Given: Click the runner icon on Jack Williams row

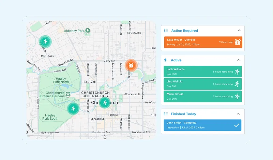Looking at the screenshot, I should [237, 72].
